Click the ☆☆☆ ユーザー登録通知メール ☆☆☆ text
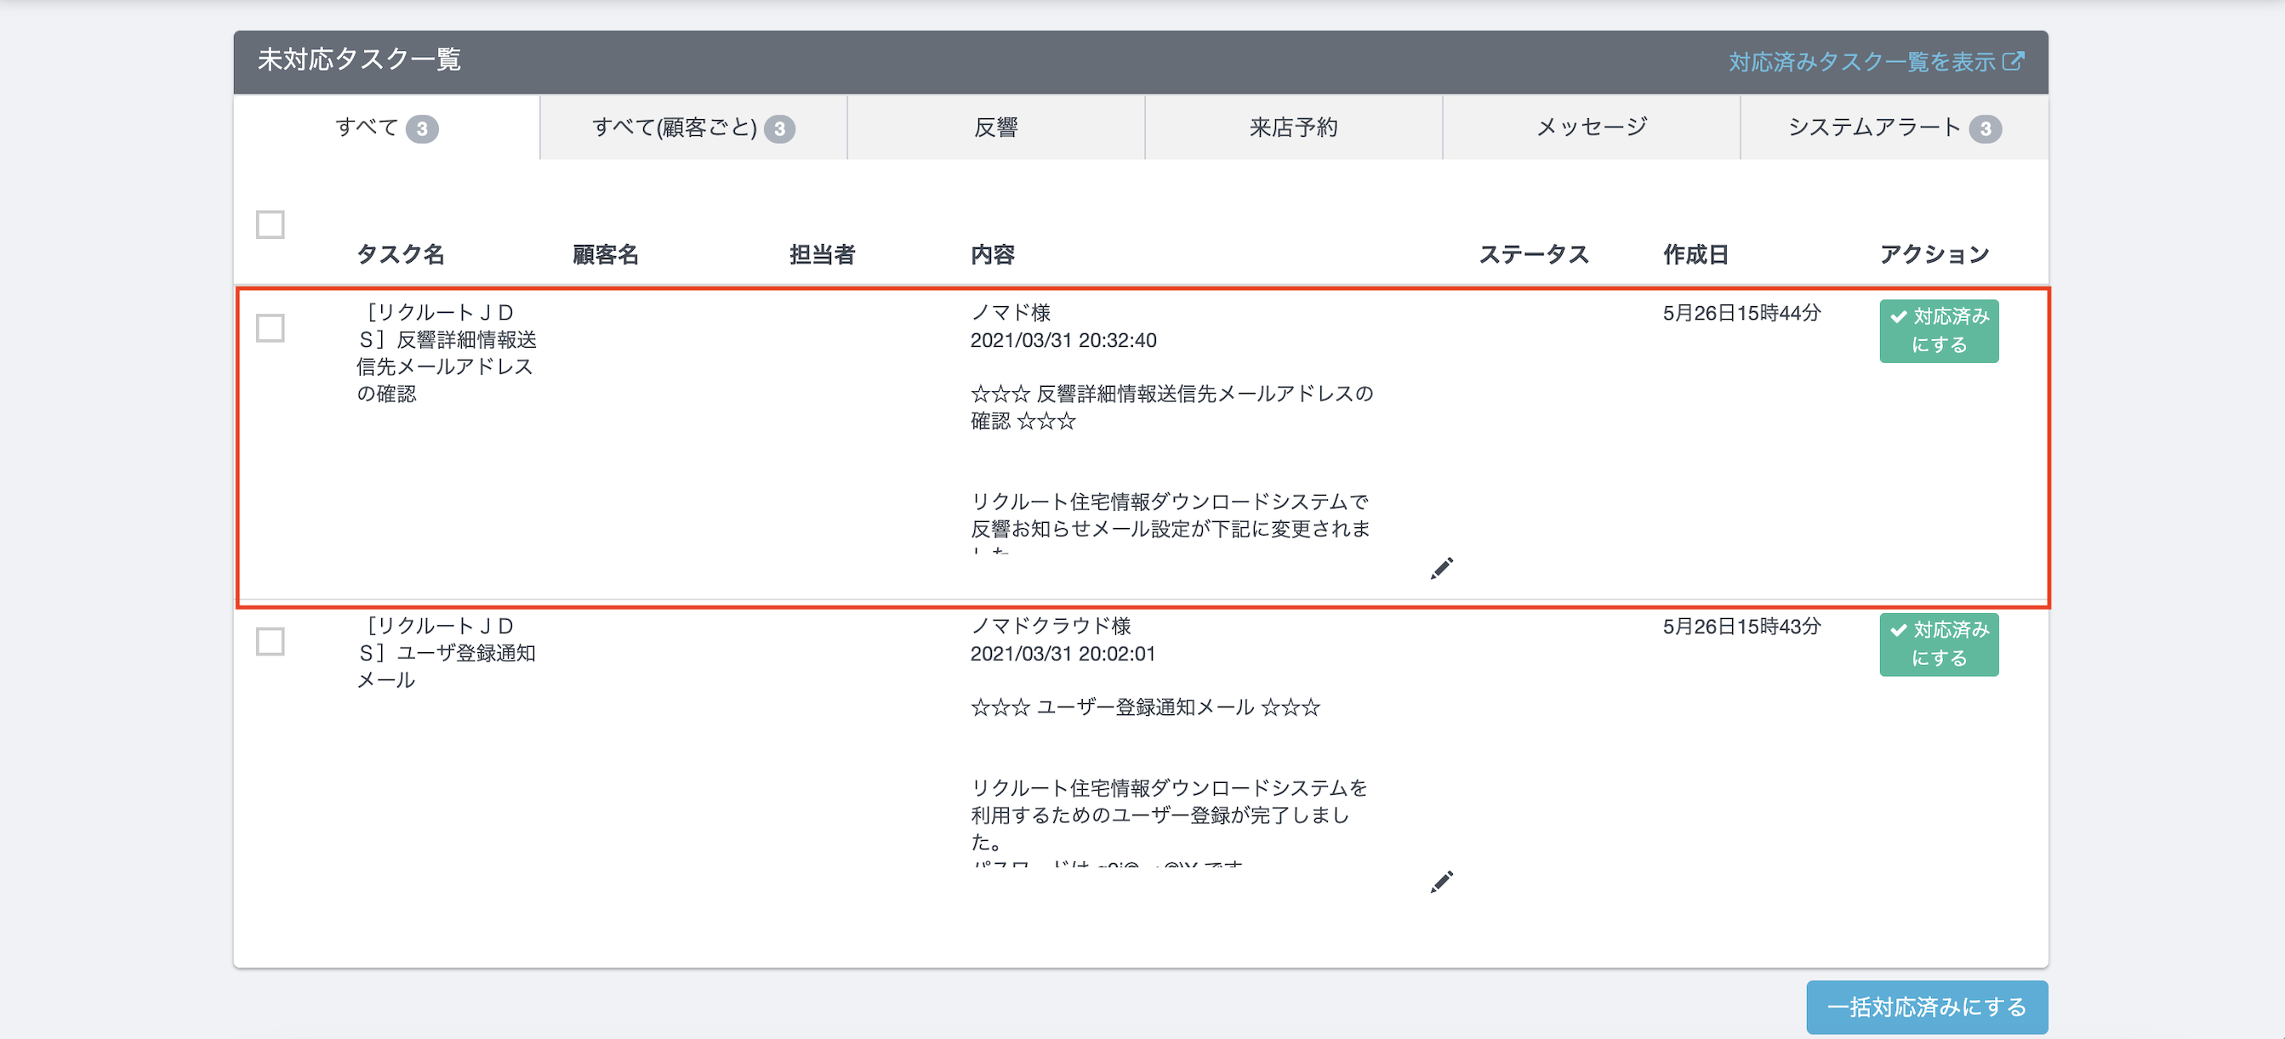Screen dimensions: 2285x1039 click(1145, 707)
